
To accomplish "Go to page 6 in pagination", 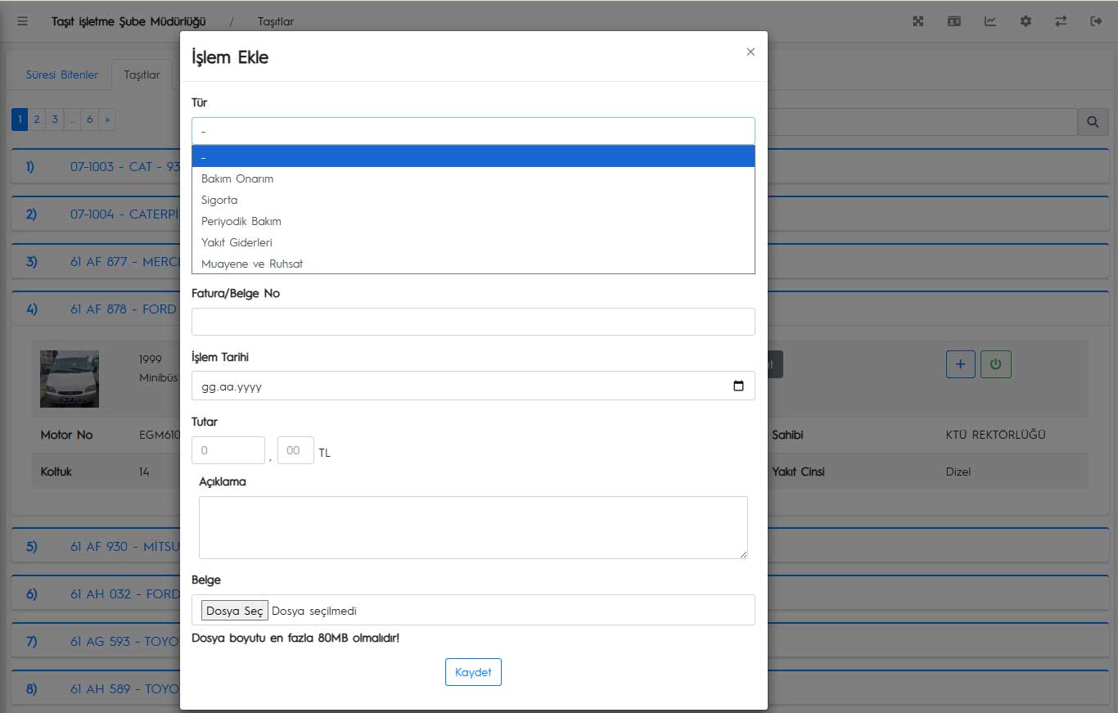I will click(x=90, y=120).
